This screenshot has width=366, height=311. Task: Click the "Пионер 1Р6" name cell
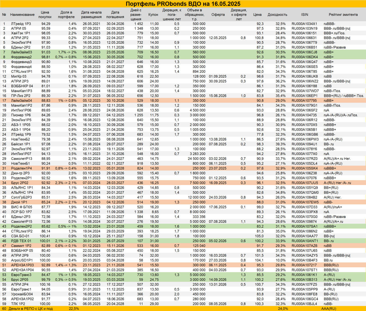(x=21, y=115)
